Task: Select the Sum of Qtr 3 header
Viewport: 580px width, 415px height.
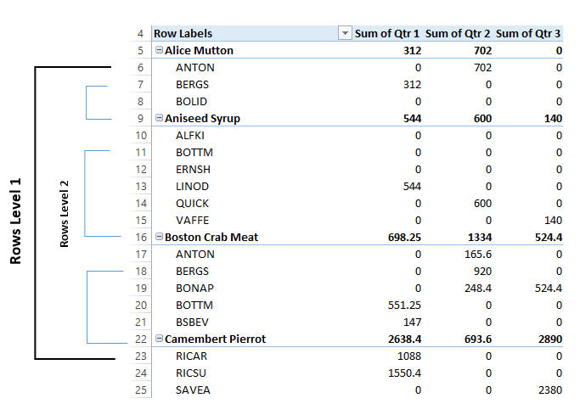Action: click(x=528, y=34)
